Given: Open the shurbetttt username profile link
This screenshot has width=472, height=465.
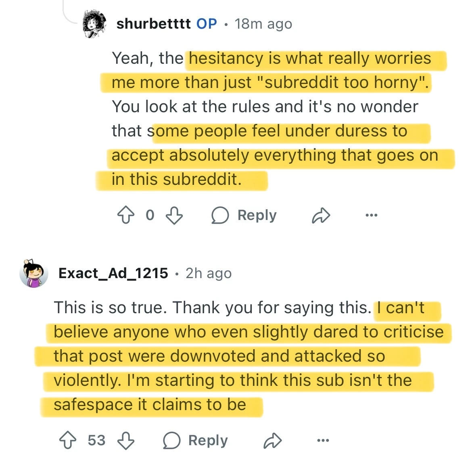Looking at the screenshot, I should coord(153,24).
